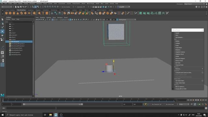Activate the Paint Selection tool
This screenshot has width=208, height=117.
[x=2, y=27]
